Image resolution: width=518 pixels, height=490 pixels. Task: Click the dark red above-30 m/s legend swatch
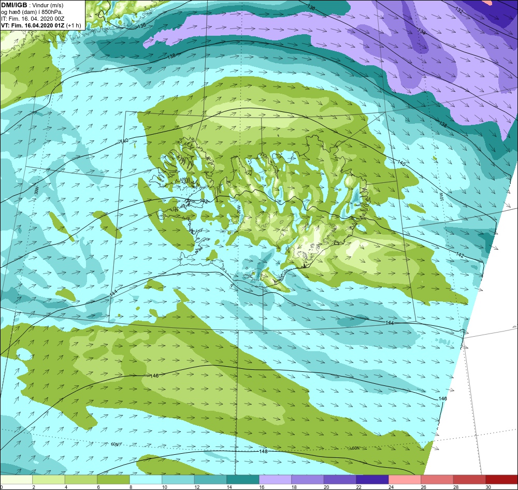coord(501,480)
